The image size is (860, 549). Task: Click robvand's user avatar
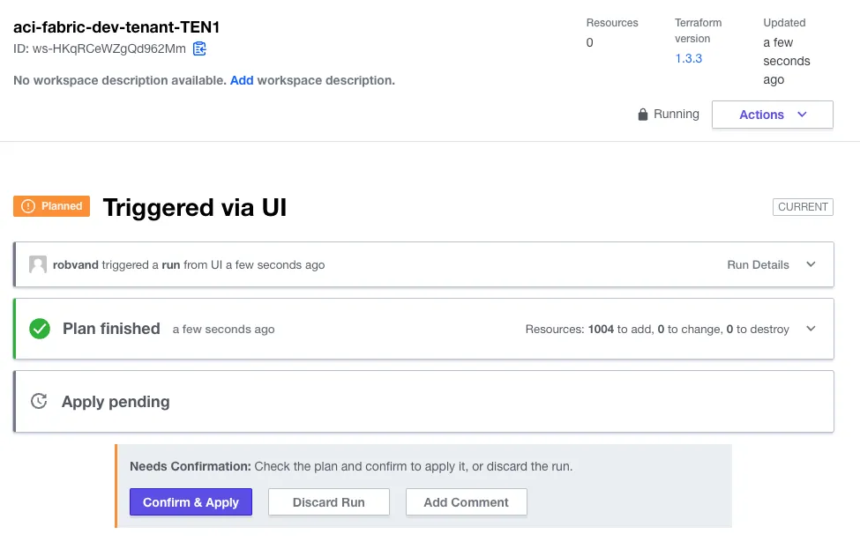click(38, 264)
